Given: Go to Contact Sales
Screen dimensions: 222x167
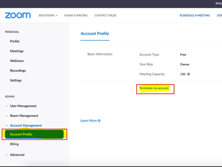Looking at the screenshot, I should coord(105,15).
